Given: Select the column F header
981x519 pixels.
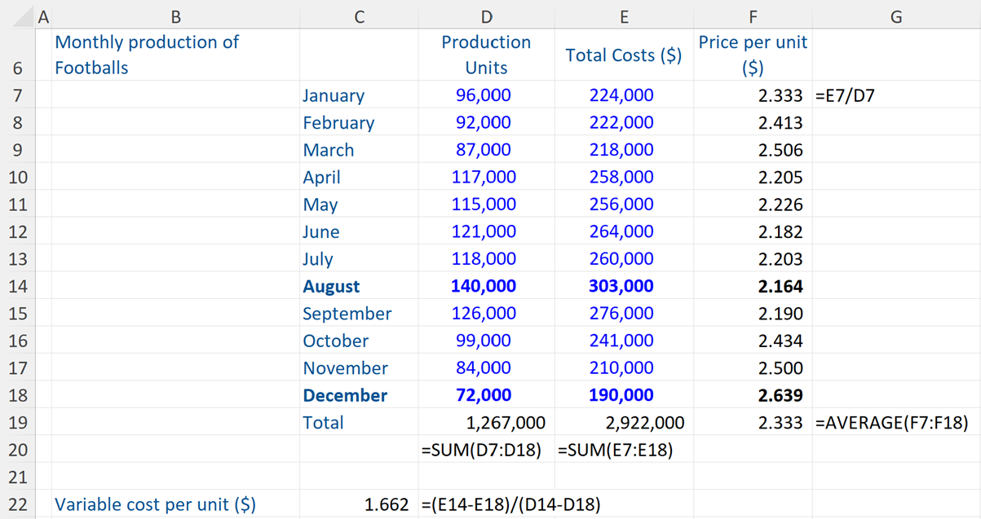Looking at the screenshot, I should (x=752, y=15).
